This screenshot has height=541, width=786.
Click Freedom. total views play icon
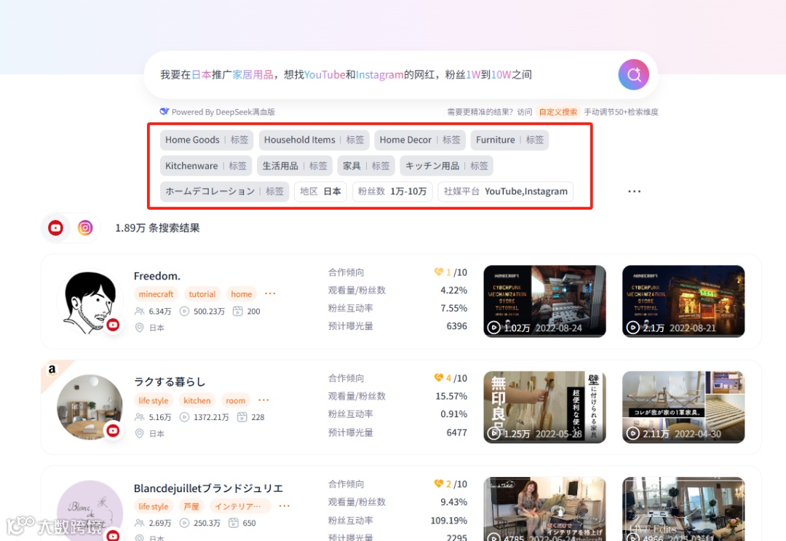[184, 312]
